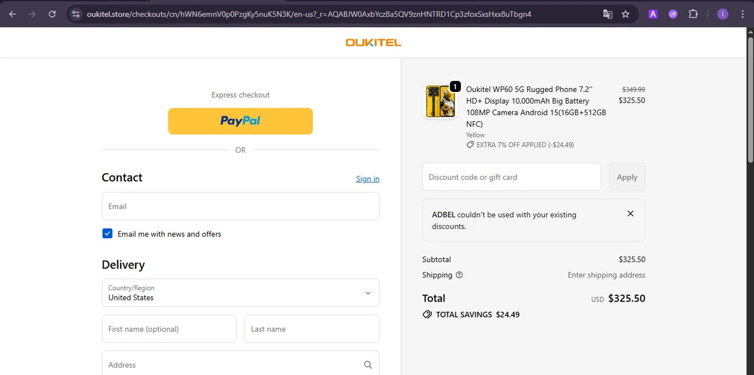Click the browser address bar URL

[x=309, y=14]
